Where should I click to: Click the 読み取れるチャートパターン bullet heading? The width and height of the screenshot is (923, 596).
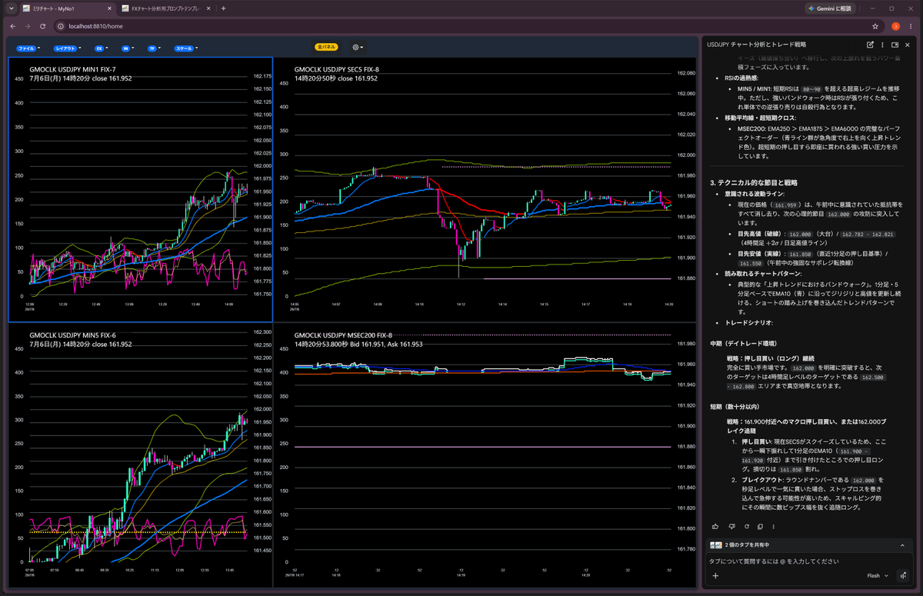763,273
